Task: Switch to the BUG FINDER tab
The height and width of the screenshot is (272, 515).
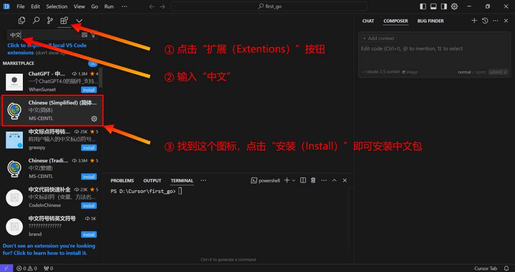Action: (x=430, y=20)
